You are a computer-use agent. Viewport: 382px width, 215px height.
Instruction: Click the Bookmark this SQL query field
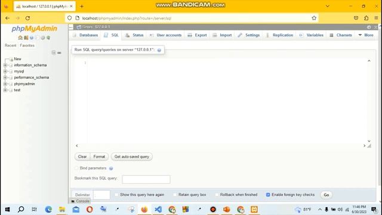pyautogui.click(x=146, y=179)
